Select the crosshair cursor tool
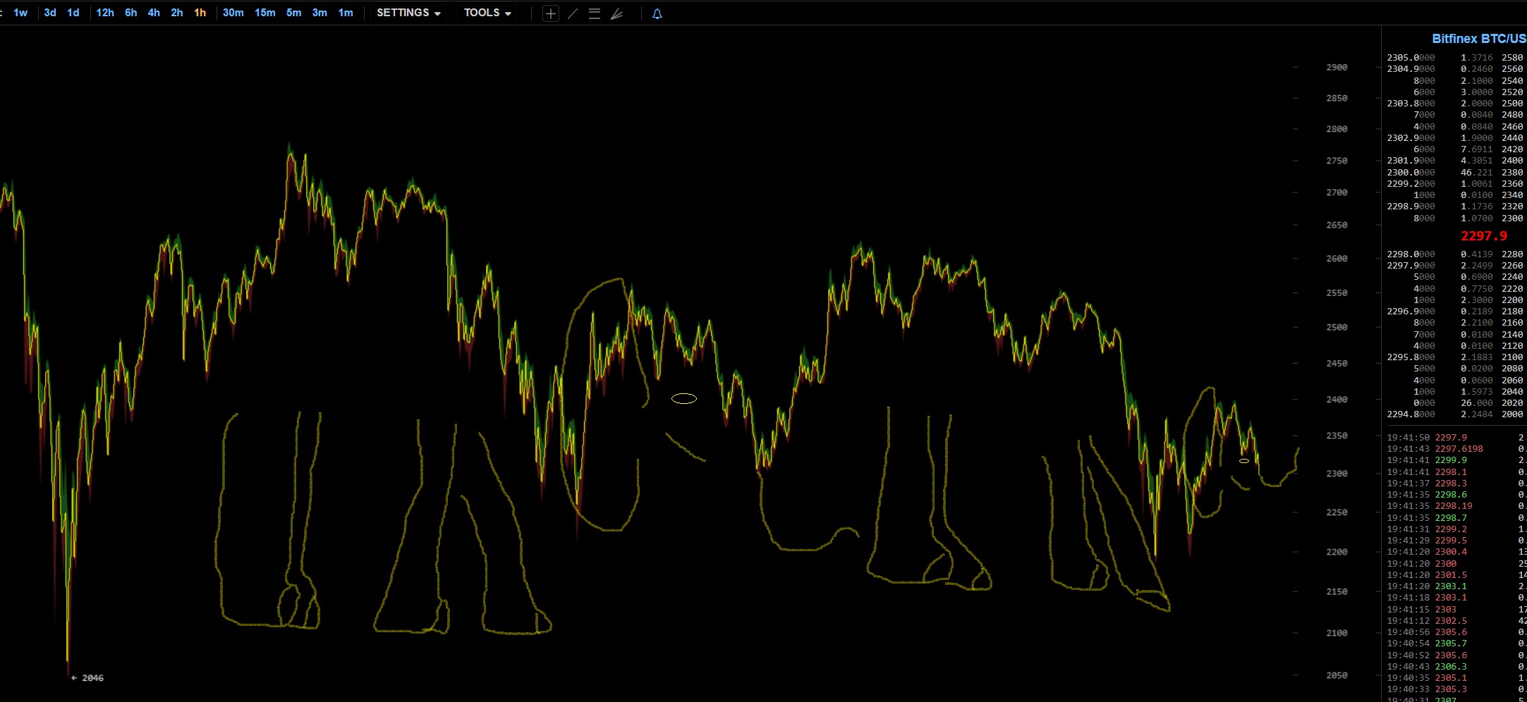 click(x=551, y=13)
